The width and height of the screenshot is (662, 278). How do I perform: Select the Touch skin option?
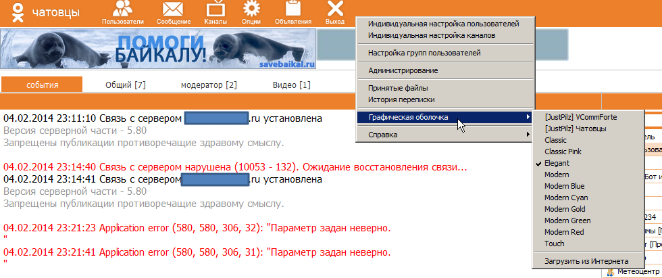(x=554, y=244)
